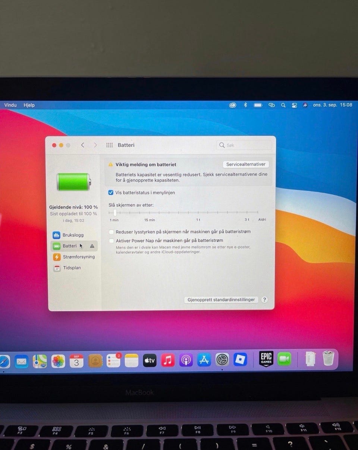
Task: Click the date and time in menu bar
Action: pyautogui.click(x=333, y=105)
